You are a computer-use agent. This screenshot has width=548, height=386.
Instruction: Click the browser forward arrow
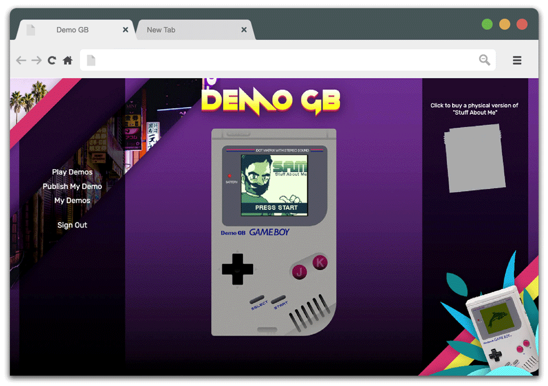(37, 60)
